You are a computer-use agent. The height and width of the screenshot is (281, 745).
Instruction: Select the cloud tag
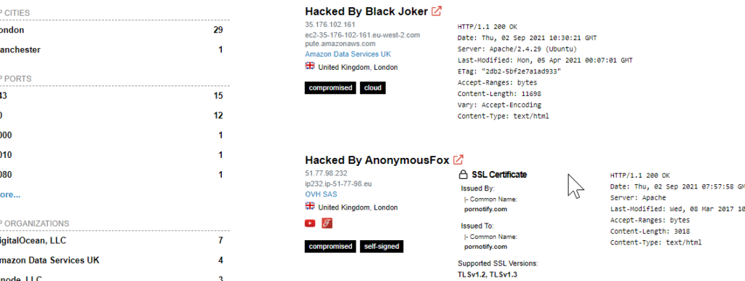click(x=372, y=88)
